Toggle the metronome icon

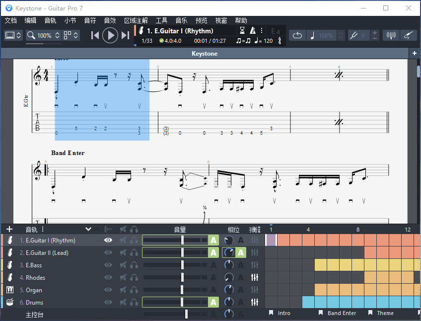coord(253,30)
